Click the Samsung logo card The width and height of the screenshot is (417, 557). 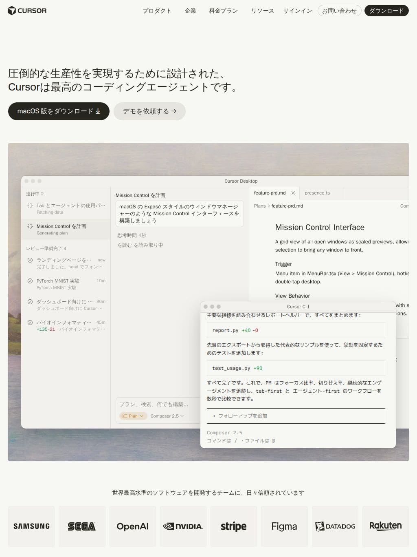pos(31,526)
